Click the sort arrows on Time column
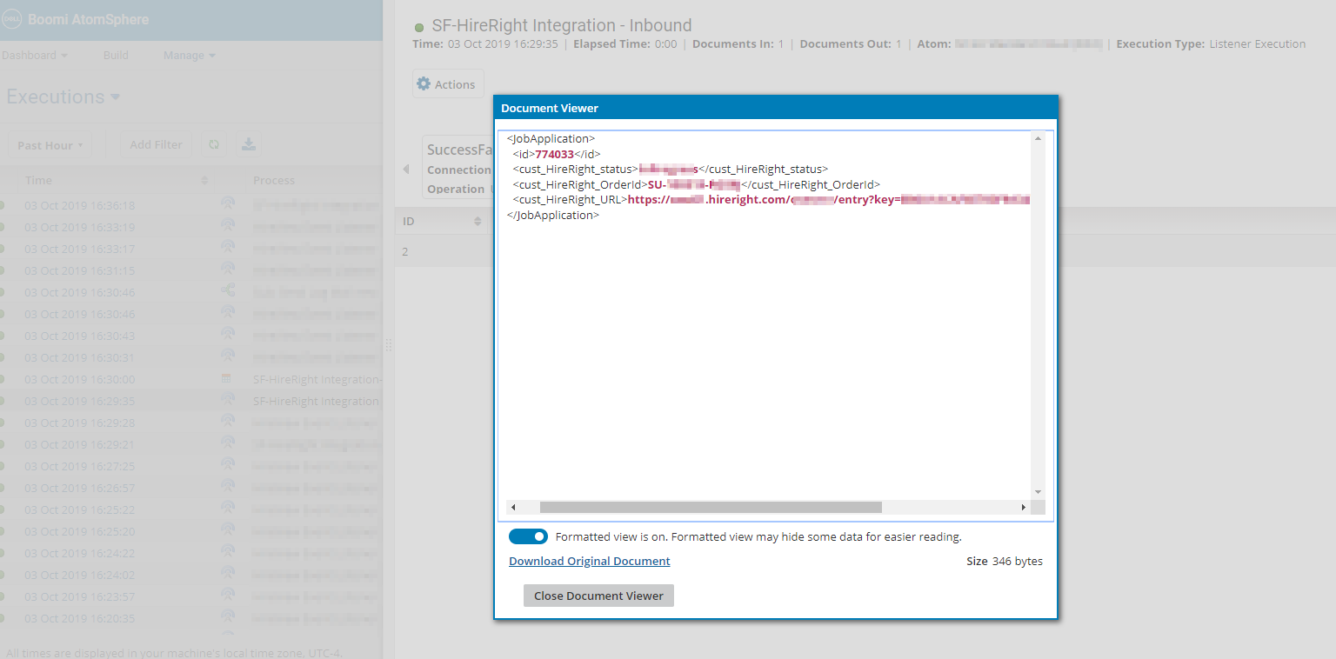 [x=204, y=180]
